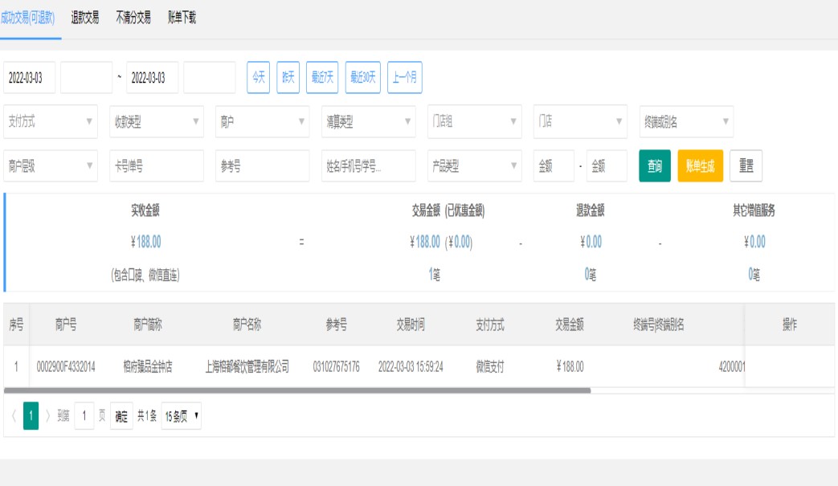This screenshot has height=486, width=838.
Task: Click the 上一个月 date shortcut
Action: click(x=404, y=77)
